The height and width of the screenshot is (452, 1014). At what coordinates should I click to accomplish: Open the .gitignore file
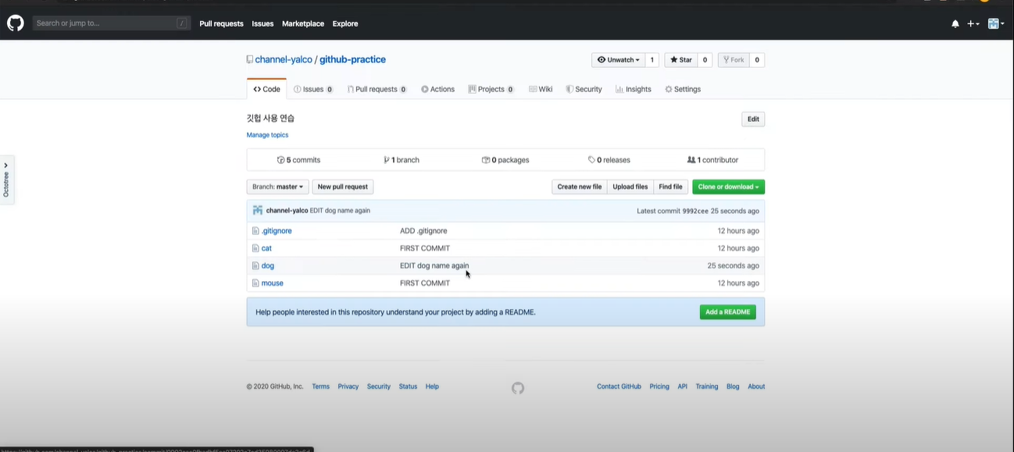click(277, 231)
